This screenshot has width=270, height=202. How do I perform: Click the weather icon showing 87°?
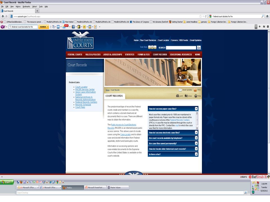[66, 26]
